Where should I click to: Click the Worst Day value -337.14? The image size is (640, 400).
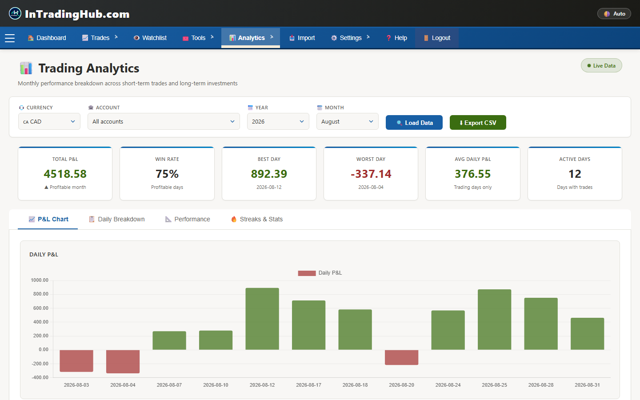pos(371,174)
